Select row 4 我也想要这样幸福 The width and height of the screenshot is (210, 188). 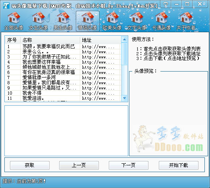pyautogui.click(x=63, y=62)
